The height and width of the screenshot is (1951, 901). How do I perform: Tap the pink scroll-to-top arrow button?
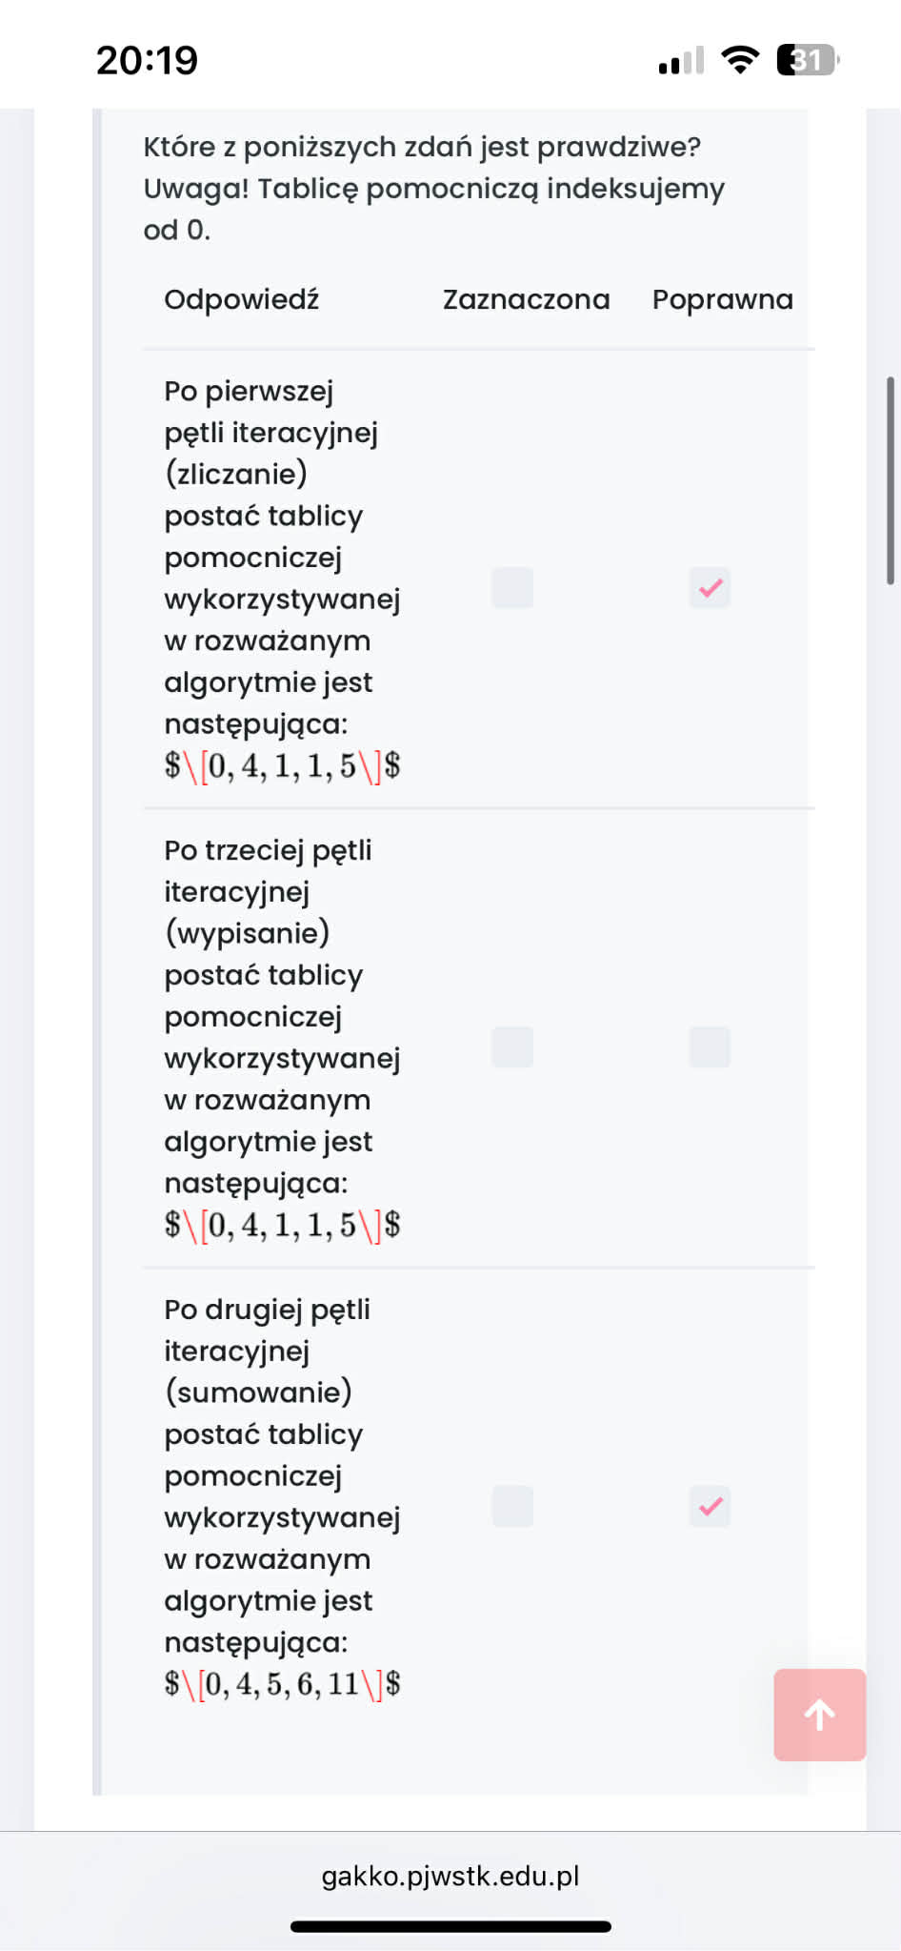819,1715
